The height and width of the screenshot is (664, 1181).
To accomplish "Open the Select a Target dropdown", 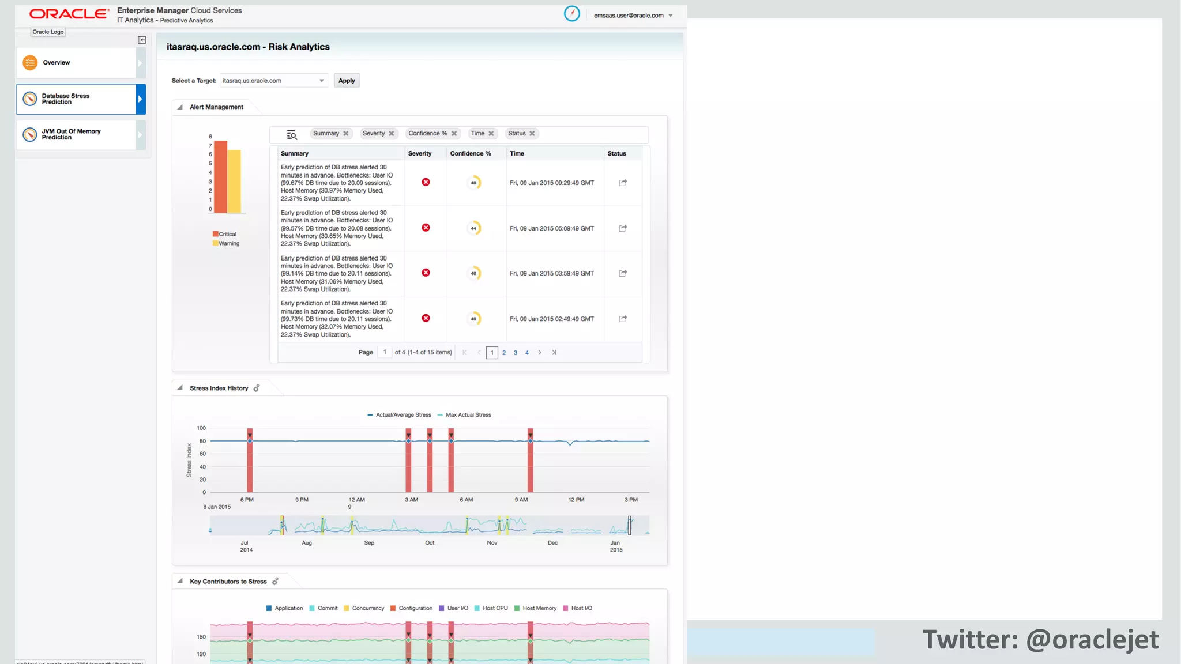I will [274, 81].
